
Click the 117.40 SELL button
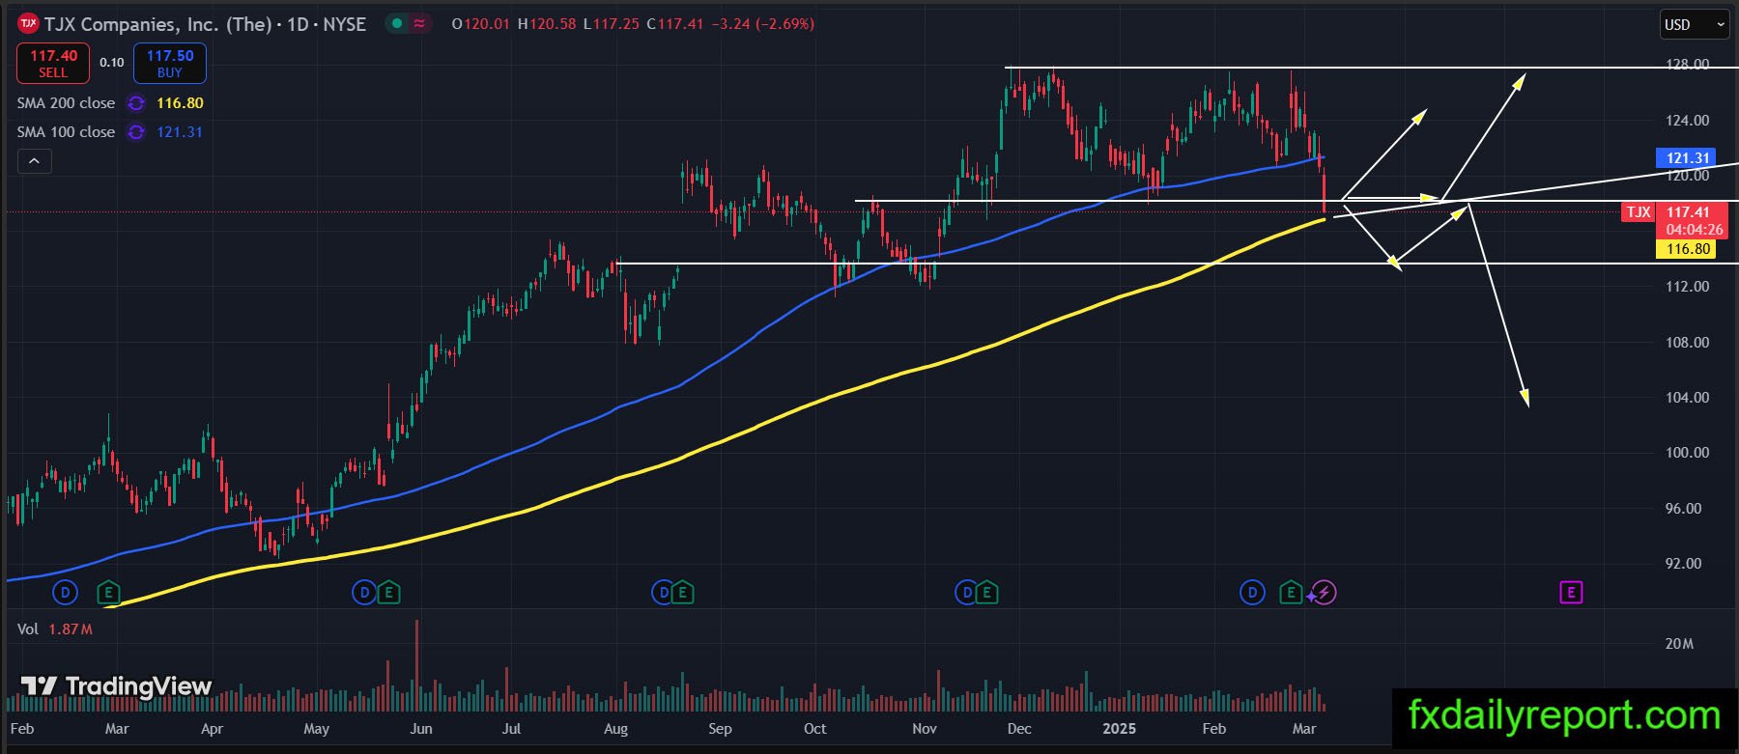click(53, 64)
